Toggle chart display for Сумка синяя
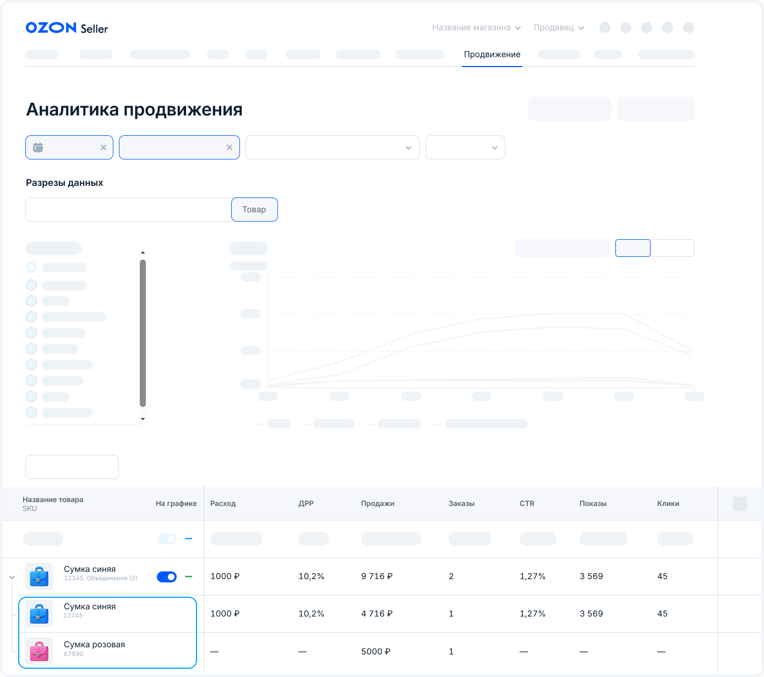This screenshot has height=677, width=764. (x=167, y=576)
